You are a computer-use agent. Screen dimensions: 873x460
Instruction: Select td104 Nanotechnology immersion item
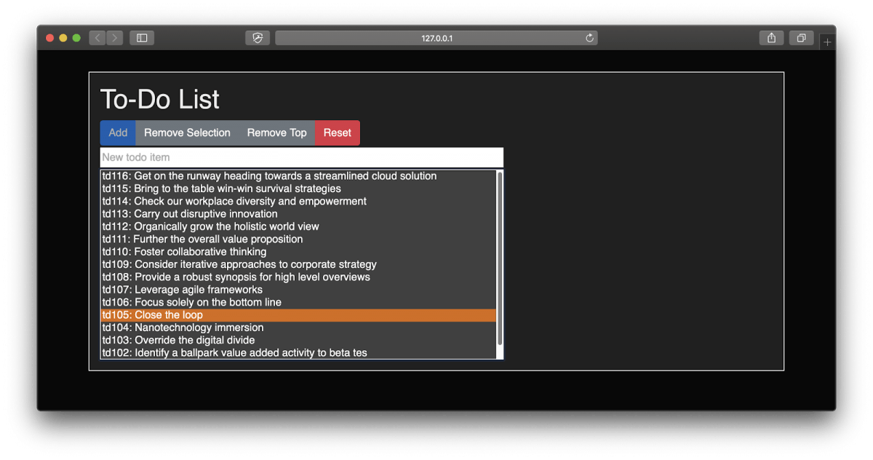coord(183,328)
